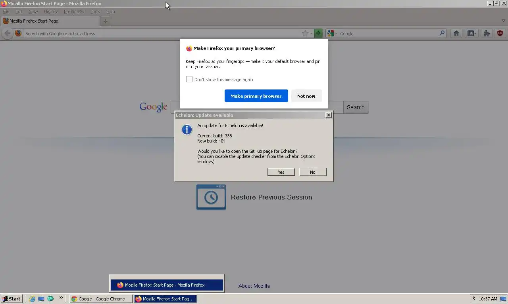Open the Bookmarks menu toolbar icon
This screenshot has width=508, height=304.
[x=471, y=33]
